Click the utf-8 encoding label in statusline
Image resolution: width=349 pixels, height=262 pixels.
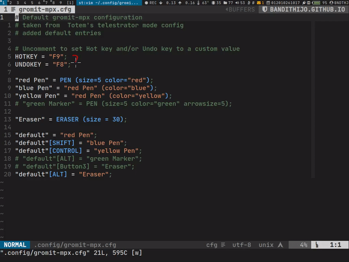[x=242, y=245]
